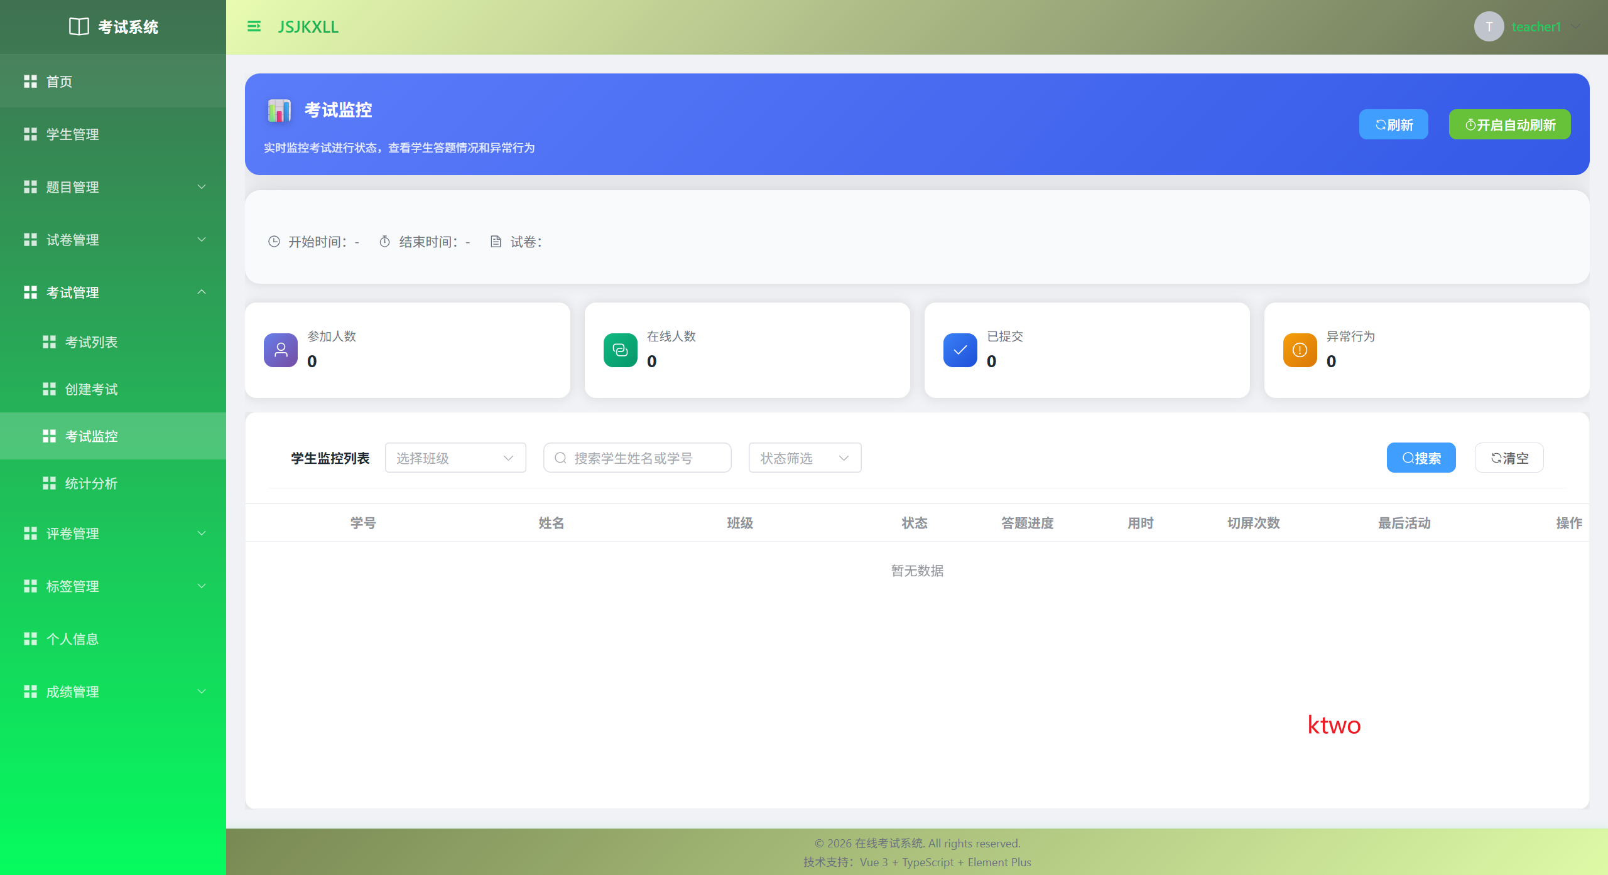Click the teacher1 avatar circle

pyautogui.click(x=1489, y=26)
